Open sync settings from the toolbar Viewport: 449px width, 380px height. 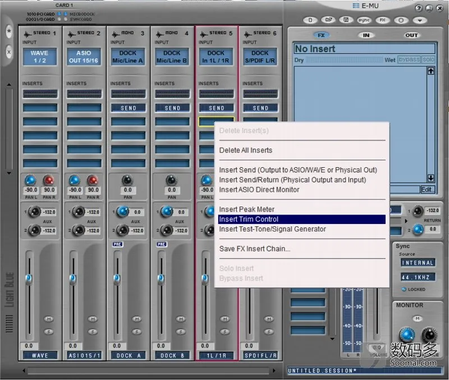tap(364, 20)
